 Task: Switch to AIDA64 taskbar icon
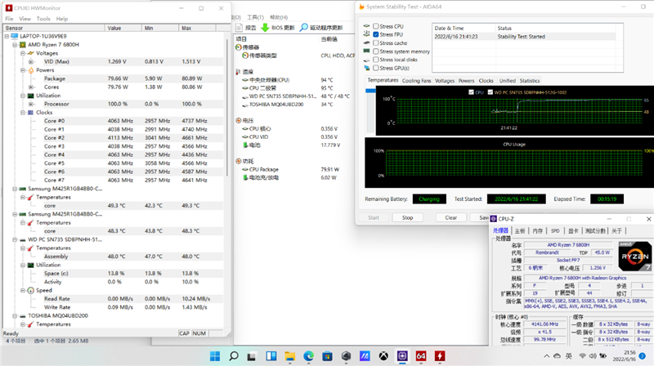421,356
